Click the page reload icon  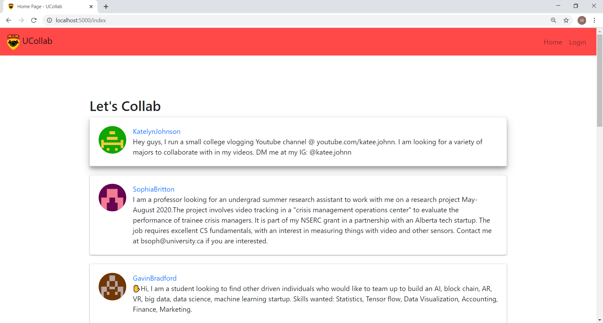coord(34,20)
